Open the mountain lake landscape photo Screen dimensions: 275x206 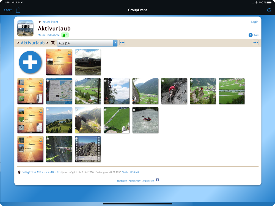pyautogui.click(x=59, y=120)
